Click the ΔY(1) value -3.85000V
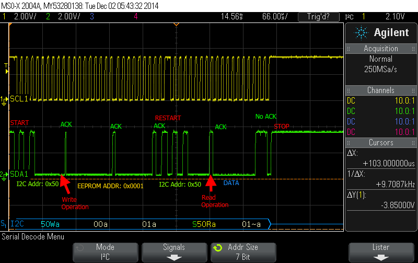418x263 pixels. coord(398,205)
